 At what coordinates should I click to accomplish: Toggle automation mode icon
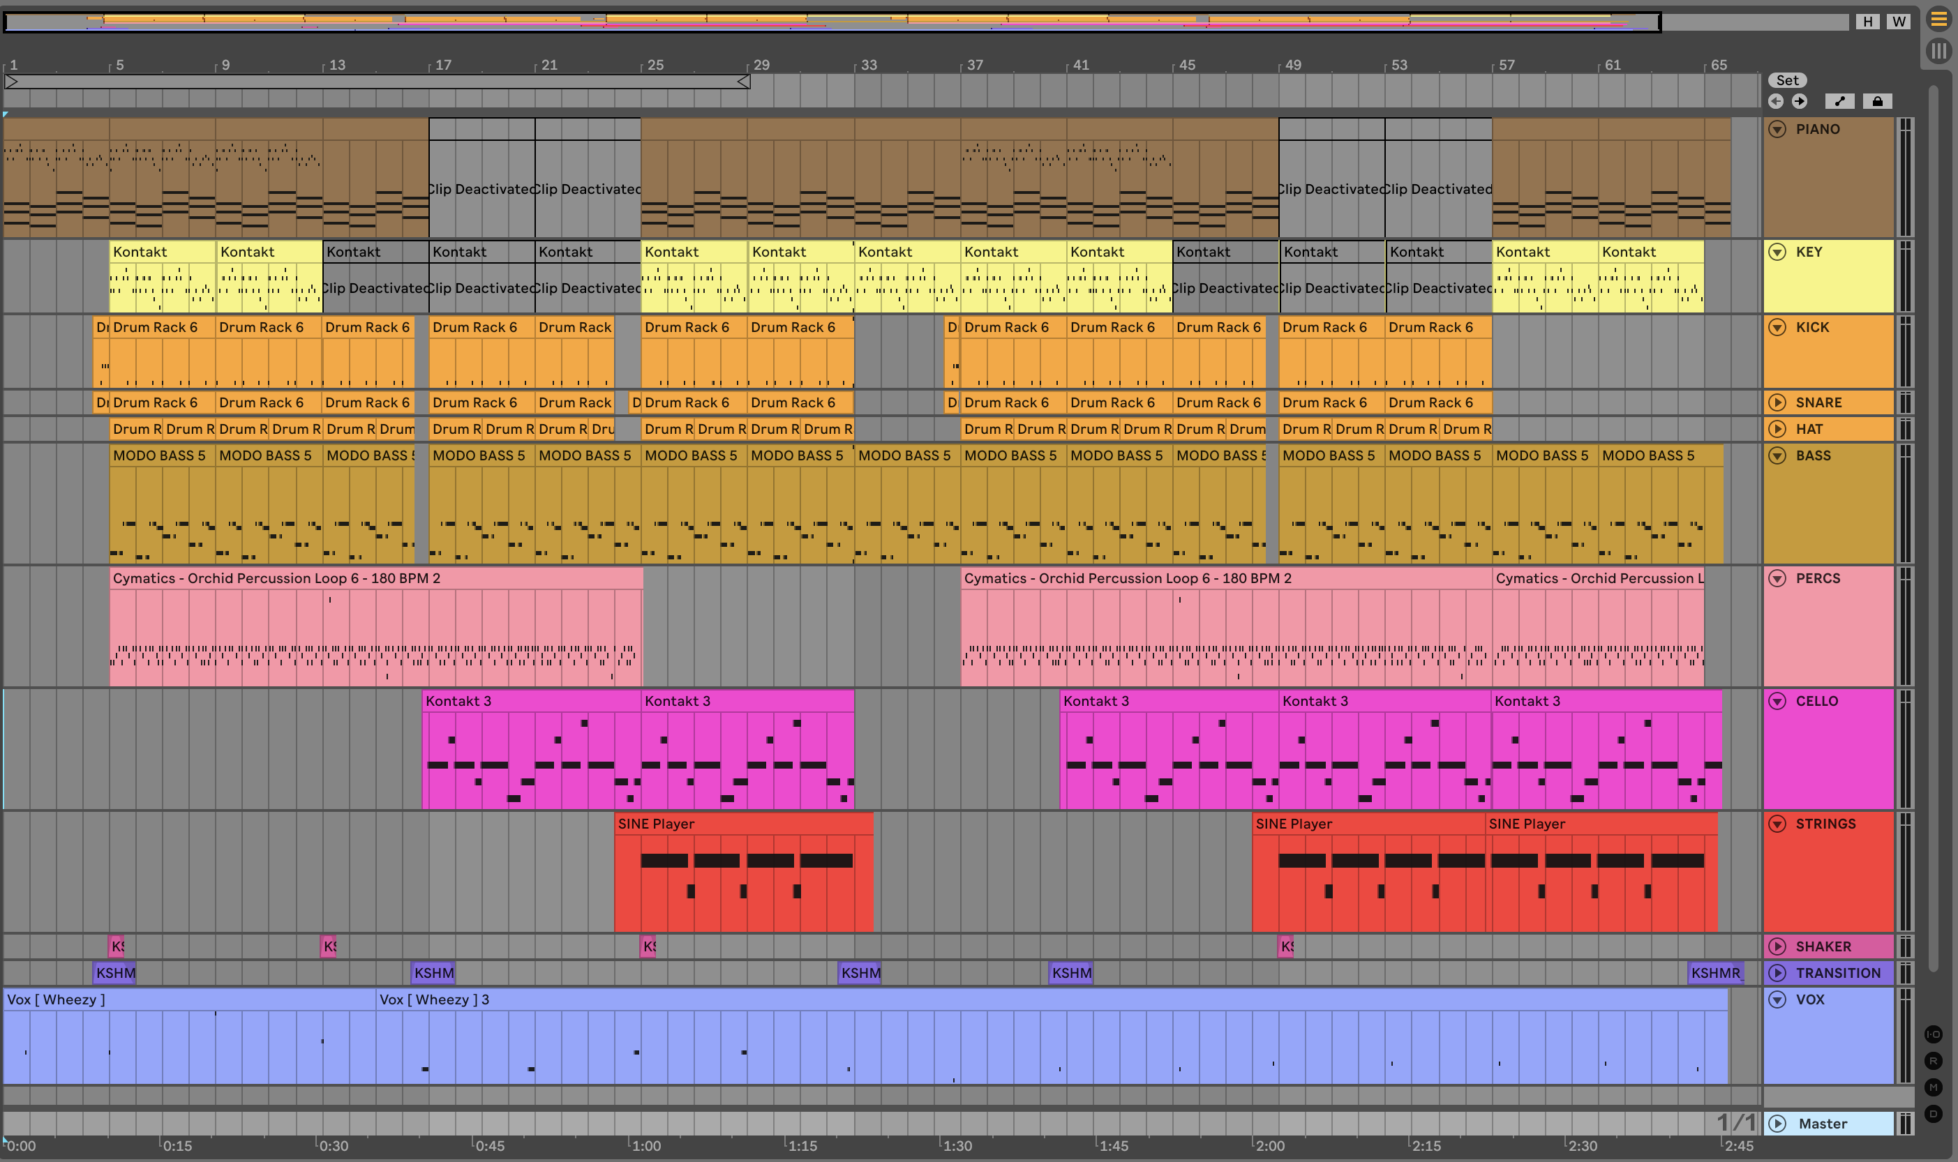1840,101
